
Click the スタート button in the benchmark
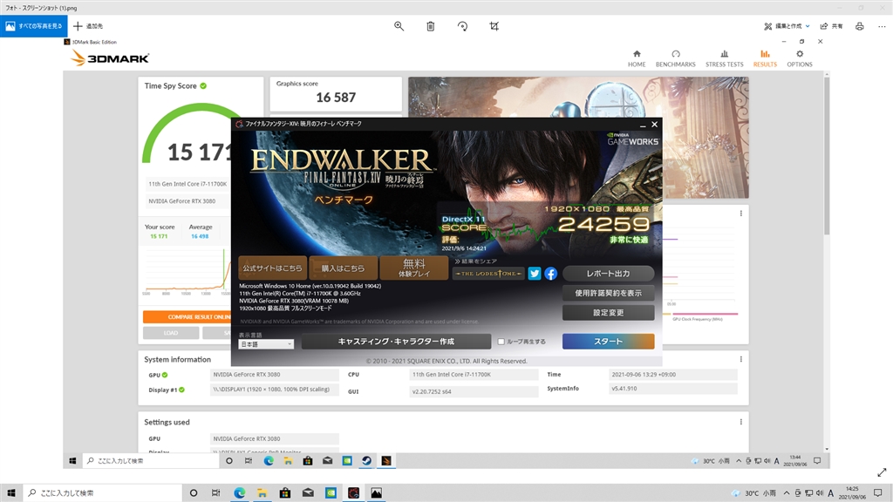click(608, 342)
